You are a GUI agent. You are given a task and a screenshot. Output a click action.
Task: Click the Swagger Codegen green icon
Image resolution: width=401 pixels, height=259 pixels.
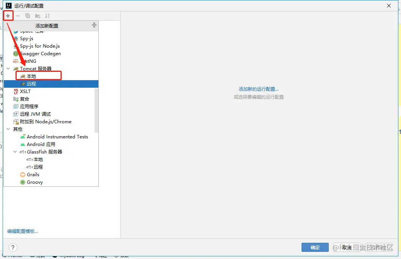(16, 54)
